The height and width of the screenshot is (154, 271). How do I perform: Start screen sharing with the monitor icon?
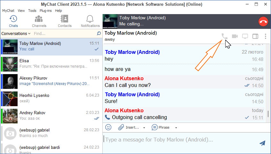click(245, 36)
